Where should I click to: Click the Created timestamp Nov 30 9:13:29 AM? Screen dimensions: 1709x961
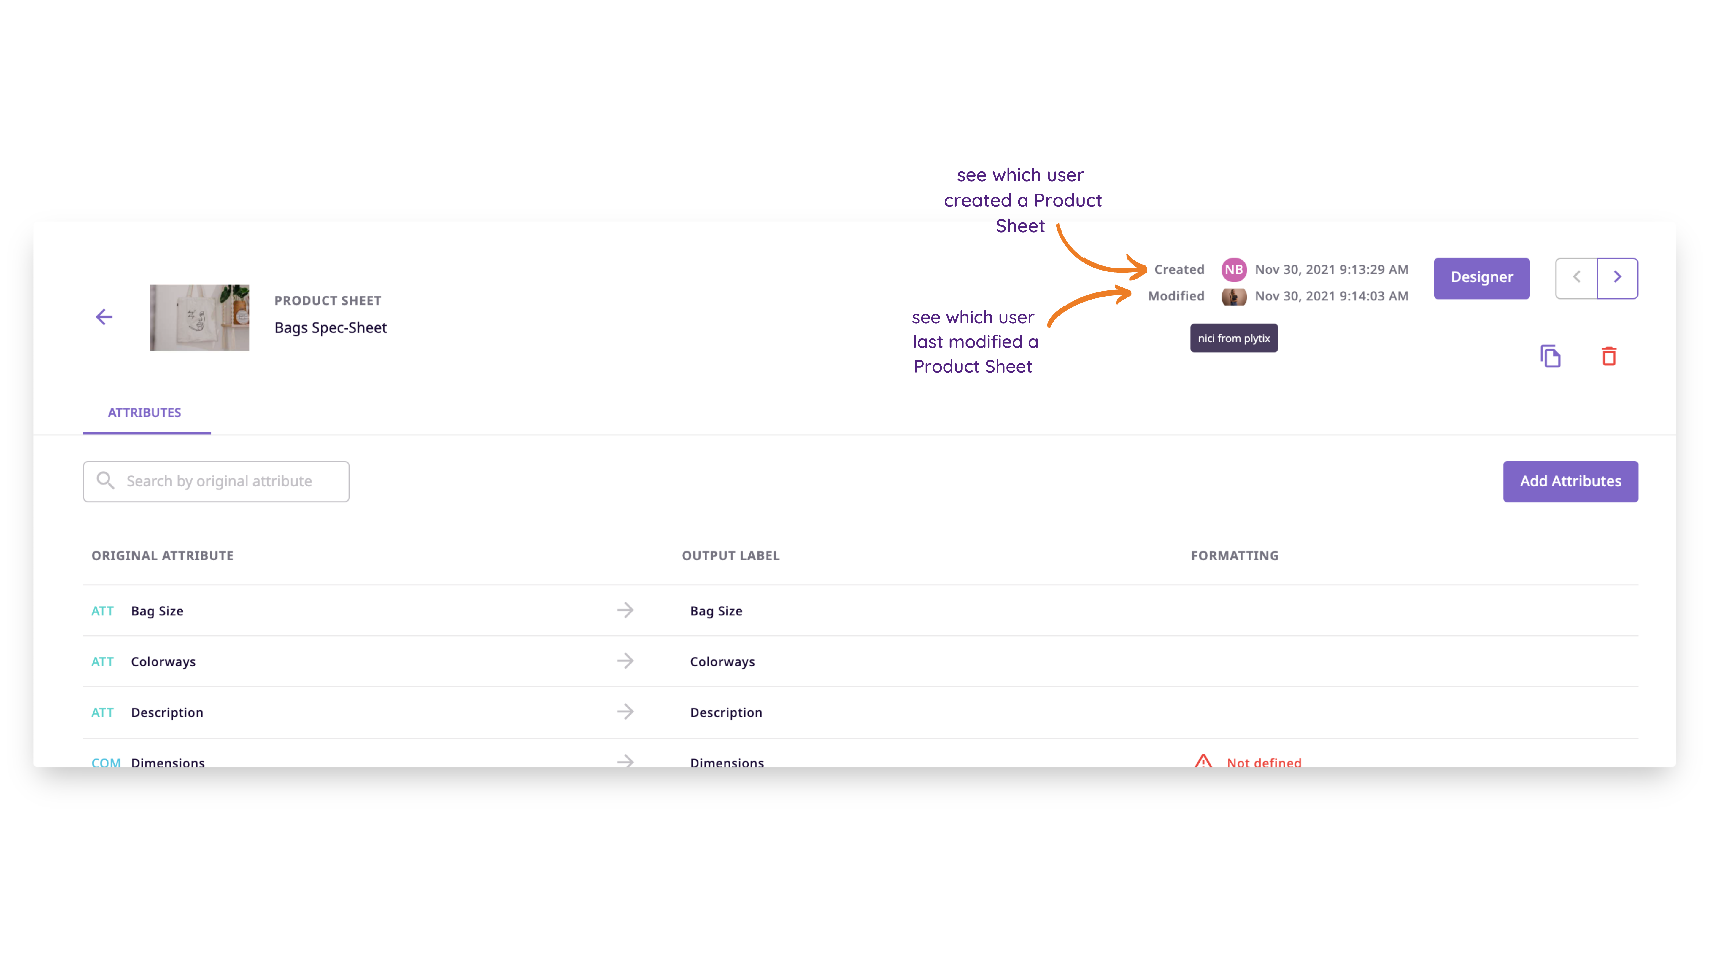click(1332, 270)
